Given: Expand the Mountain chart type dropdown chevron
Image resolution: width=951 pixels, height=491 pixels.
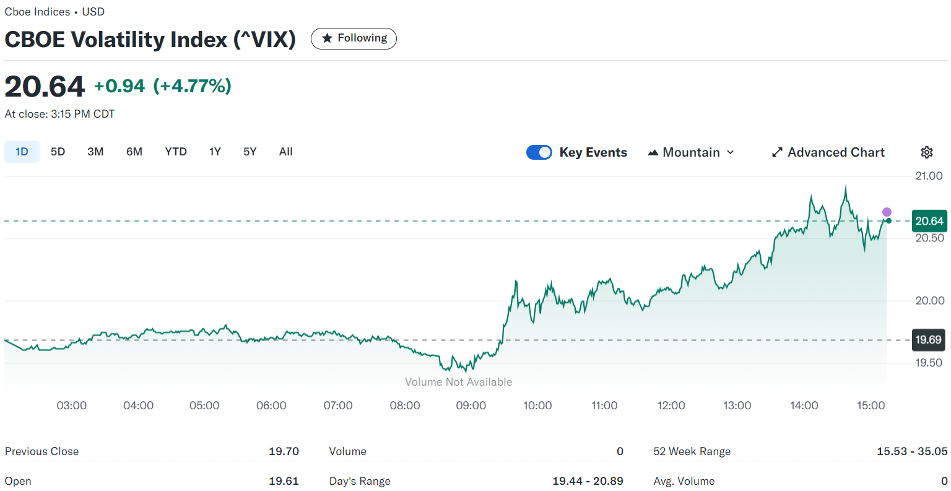Looking at the screenshot, I should coord(730,152).
